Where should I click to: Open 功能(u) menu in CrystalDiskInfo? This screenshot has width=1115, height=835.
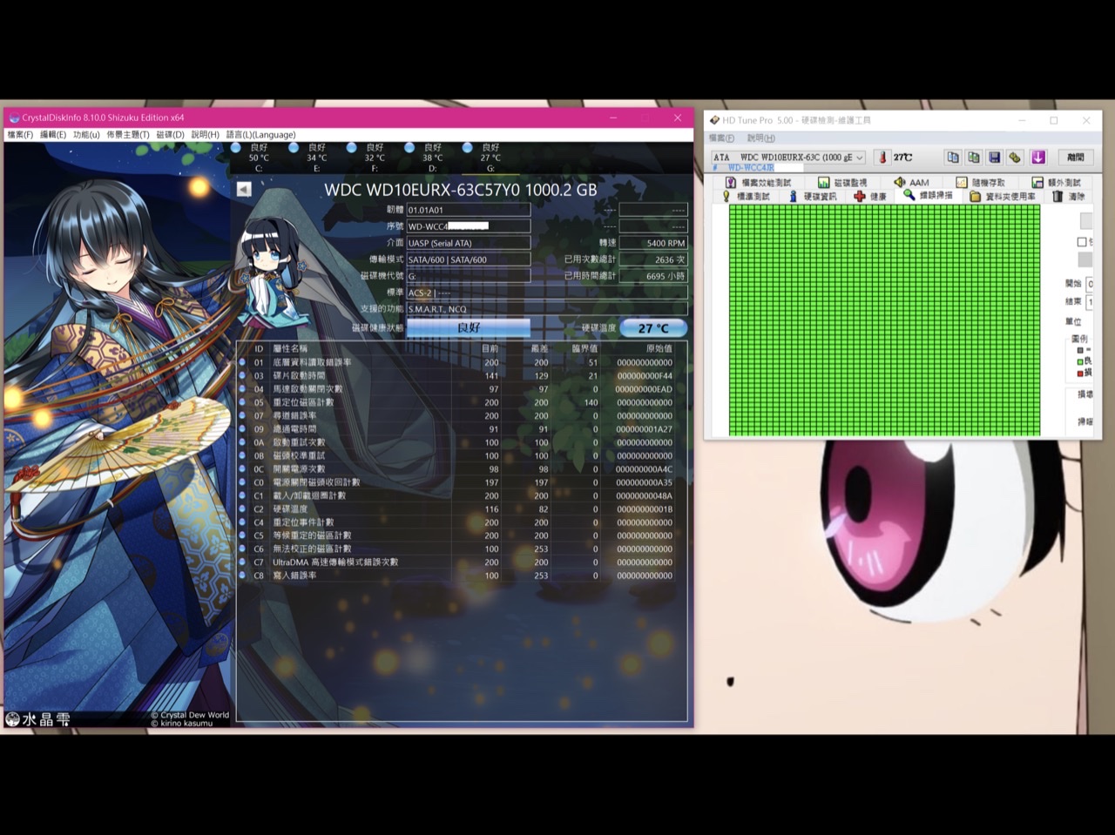coord(86,135)
